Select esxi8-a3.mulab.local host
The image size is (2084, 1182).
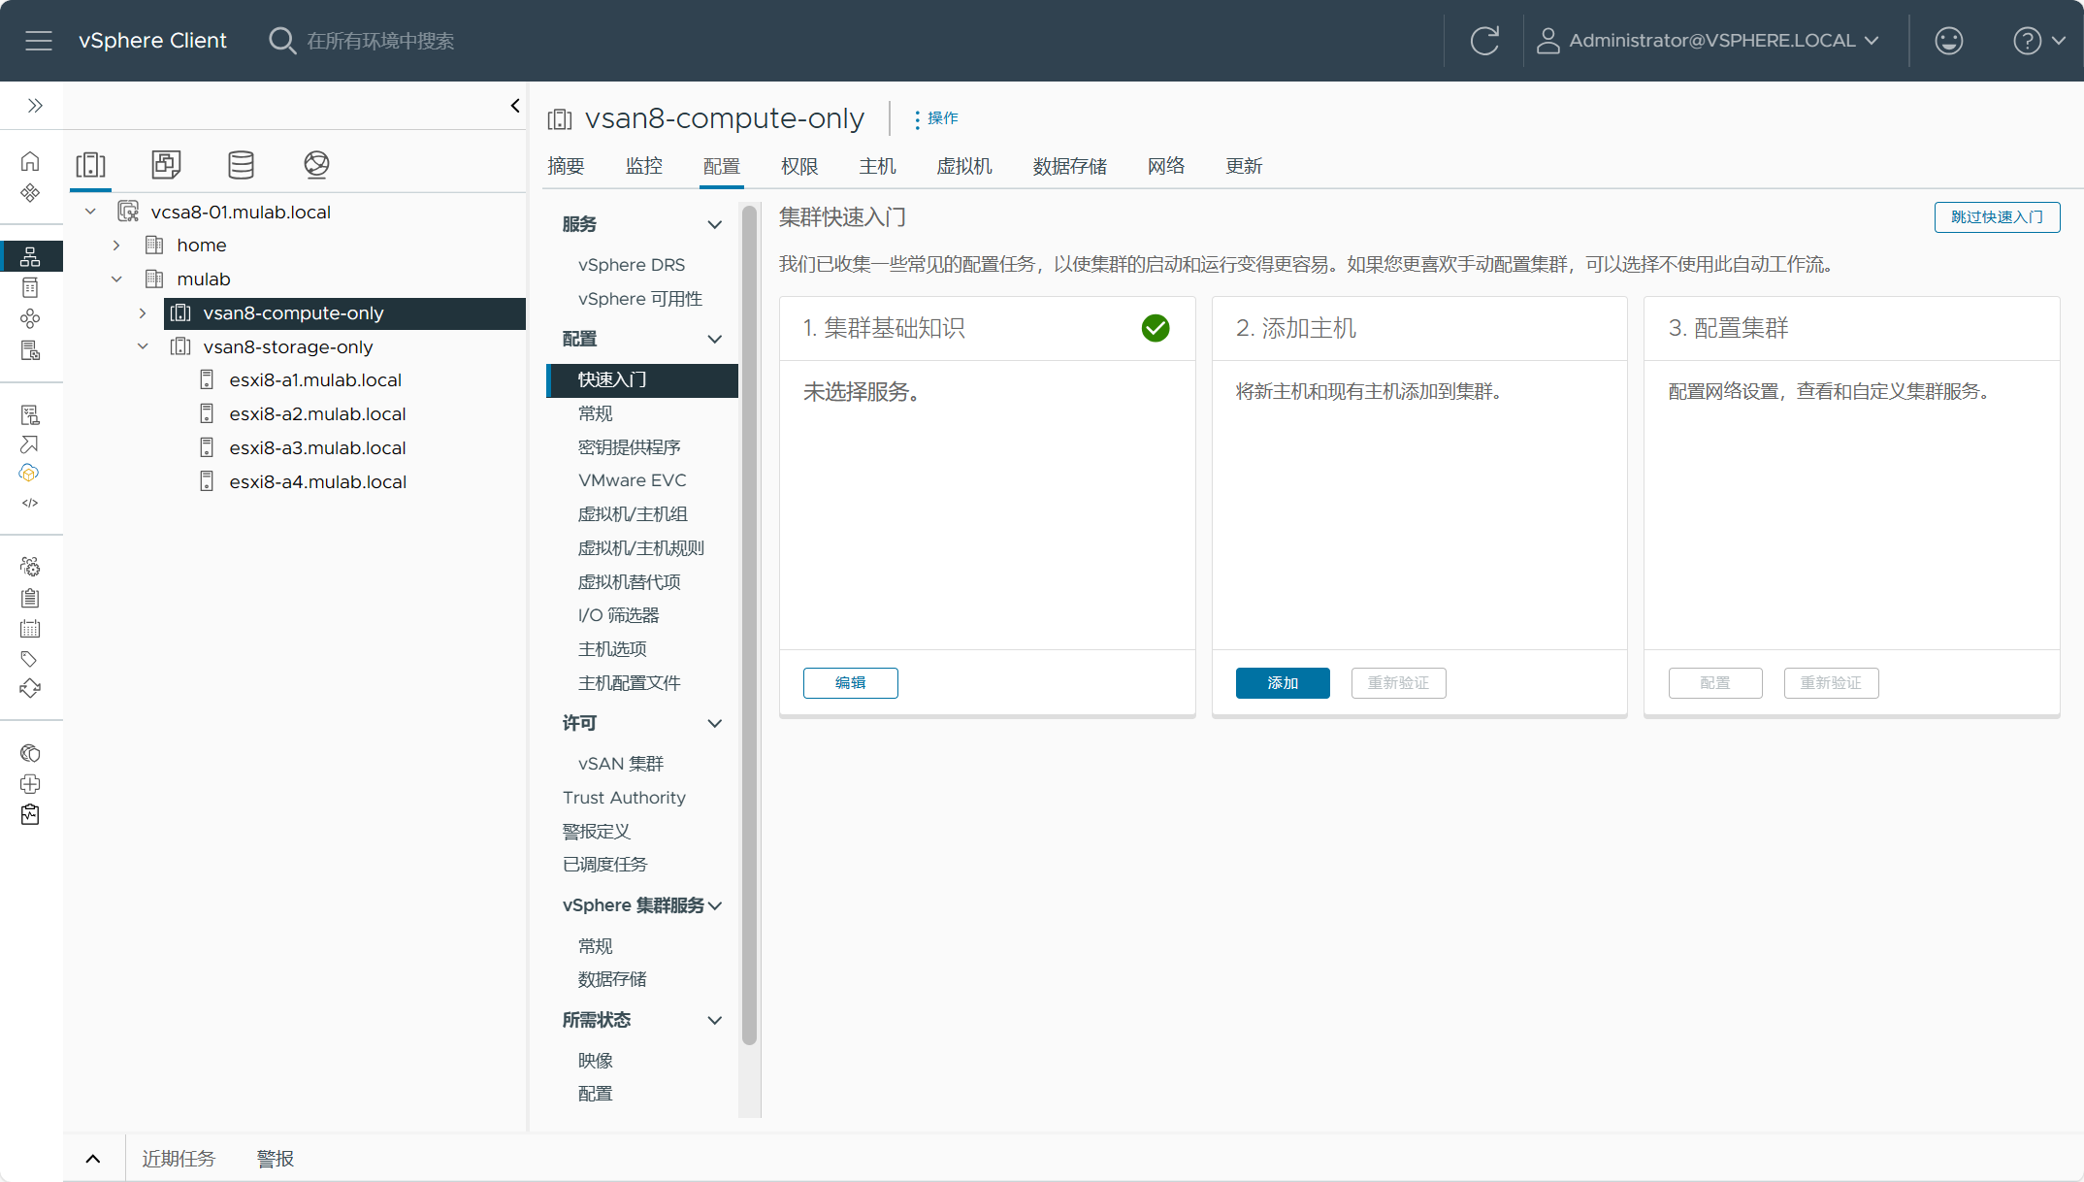click(x=317, y=448)
